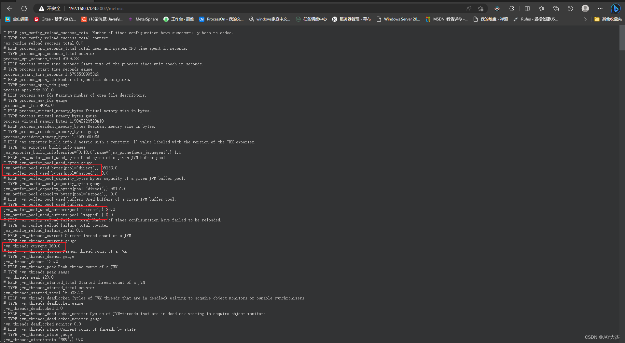Click the vertical scrollbar thumb

[622, 39]
